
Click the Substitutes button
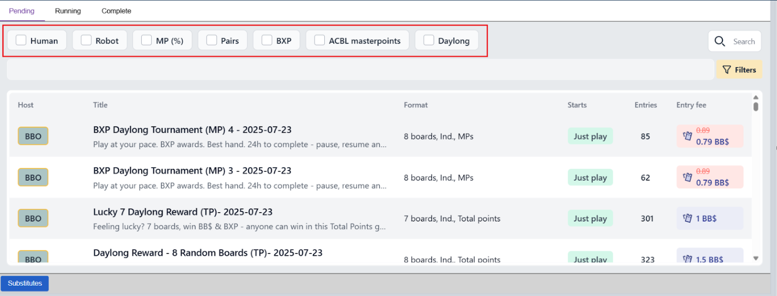(x=25, y=283)
